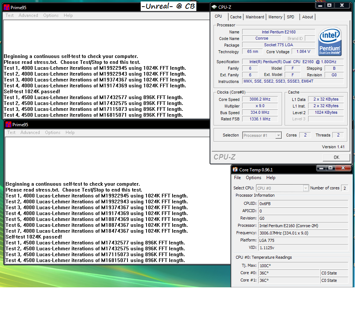Viewport: 355px width, 309px height.
Task: Click the Core #0 temperature reading
Action: point(289,273)
